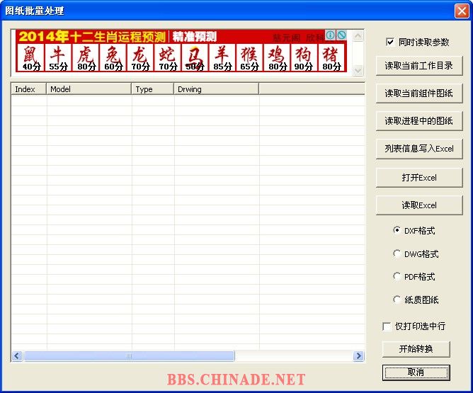Select the PDF格式 radio option
This screenshot has width=473, height=393.
point(397,276)
